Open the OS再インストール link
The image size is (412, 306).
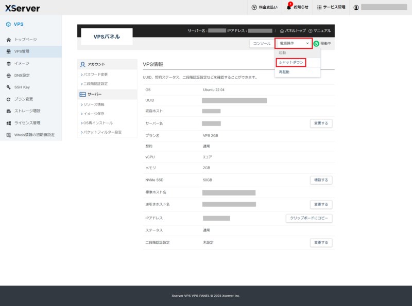[98, 123]
